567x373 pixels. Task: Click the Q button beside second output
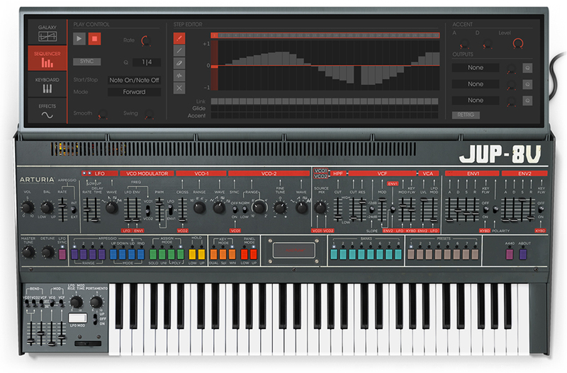pos(527,84)
